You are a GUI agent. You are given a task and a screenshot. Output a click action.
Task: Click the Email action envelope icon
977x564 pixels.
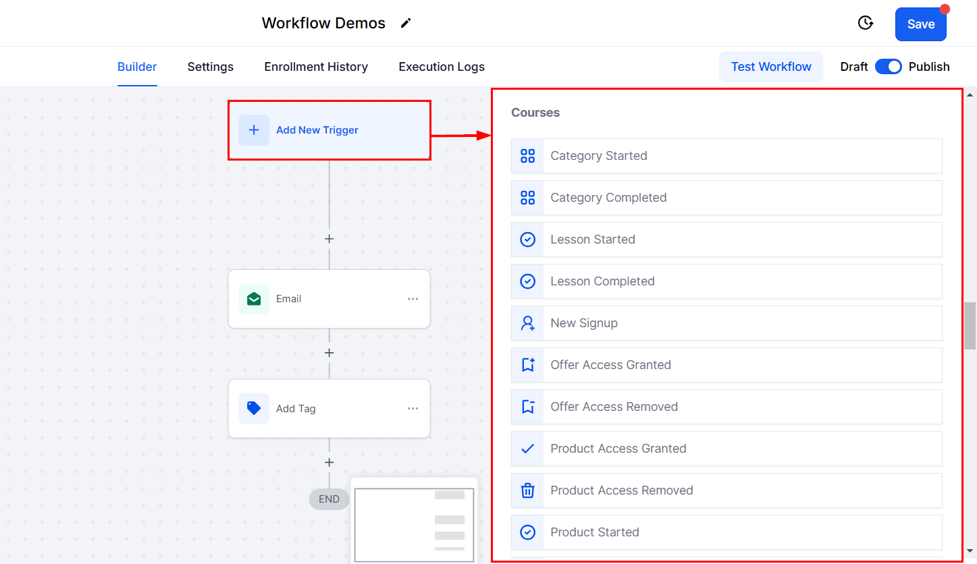tap(254, 299)
